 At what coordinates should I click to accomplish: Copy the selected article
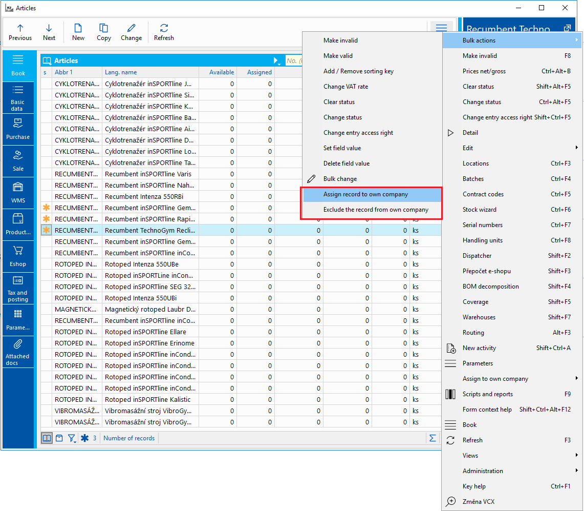103,32
